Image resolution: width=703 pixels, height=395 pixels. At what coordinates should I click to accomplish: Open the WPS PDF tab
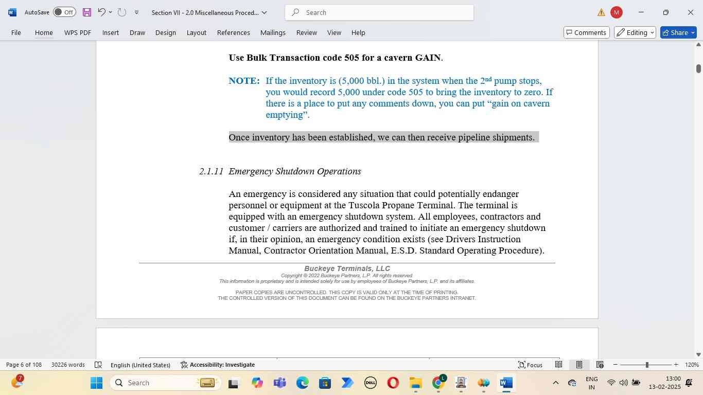tap(78, 32)
